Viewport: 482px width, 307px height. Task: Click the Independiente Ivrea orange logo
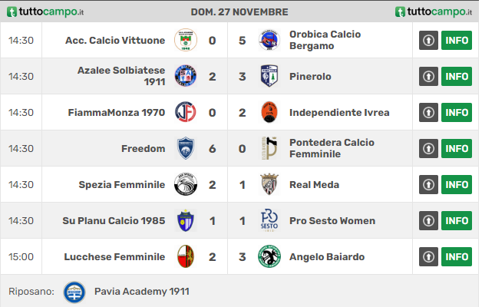pyautogui.click(x=269, y=112)
